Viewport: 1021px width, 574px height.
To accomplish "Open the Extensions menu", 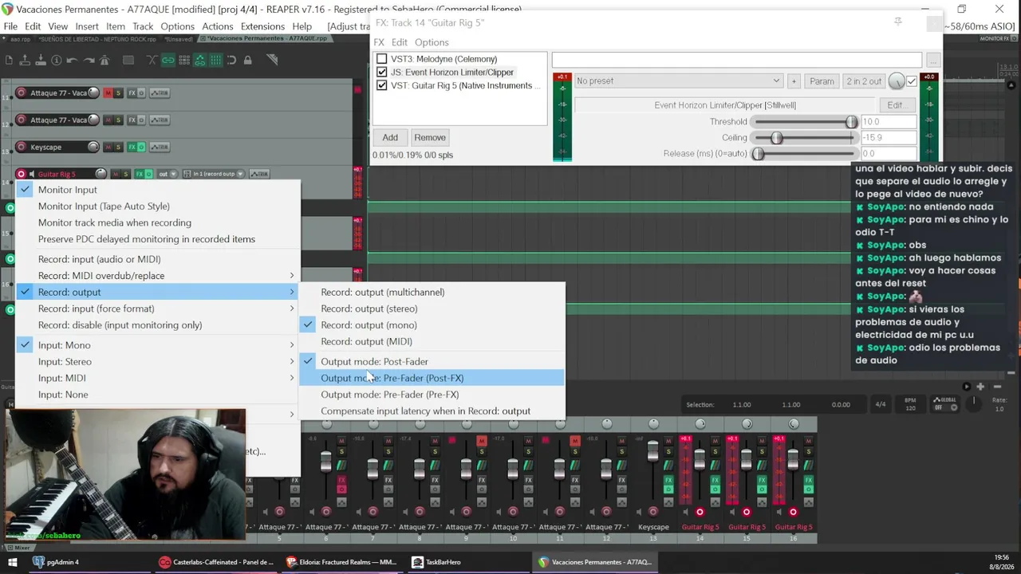I will [262, 26].
